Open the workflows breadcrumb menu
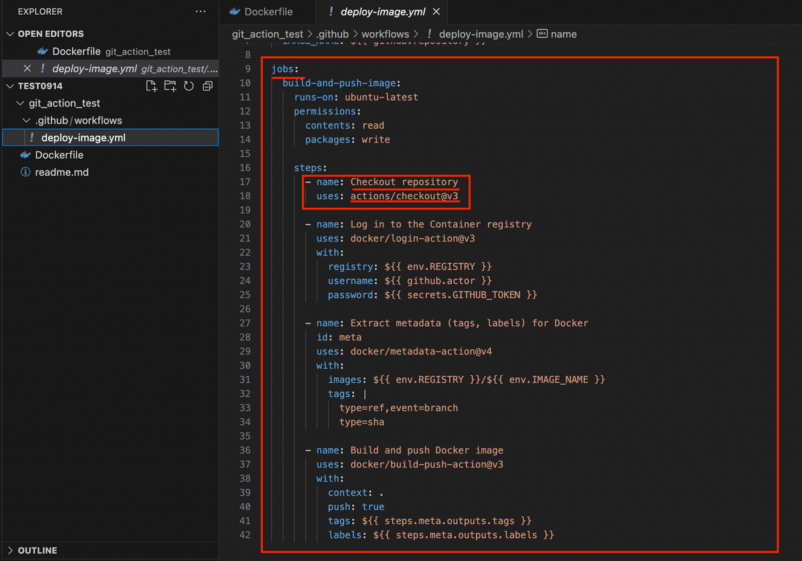 point(385,33)
